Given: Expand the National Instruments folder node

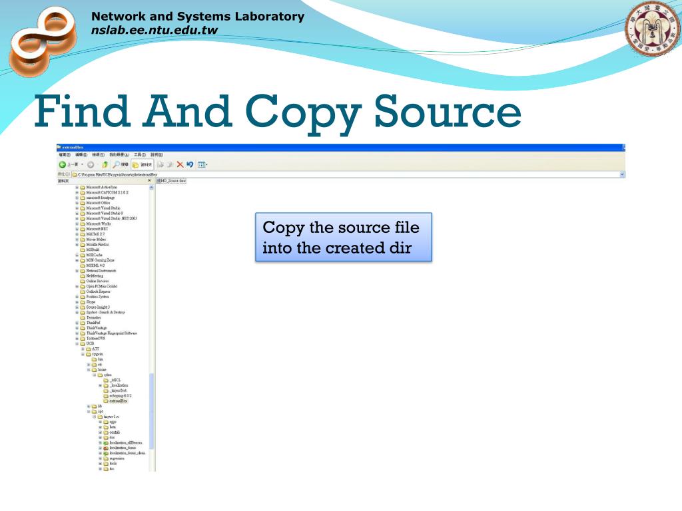Looking at the screenshot, I should coord(77,271).
